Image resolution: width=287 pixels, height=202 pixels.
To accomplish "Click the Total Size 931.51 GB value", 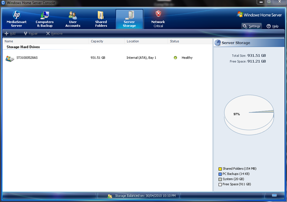I will click(x=257, y=56).
